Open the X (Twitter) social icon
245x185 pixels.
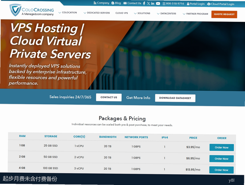[148, 3]
